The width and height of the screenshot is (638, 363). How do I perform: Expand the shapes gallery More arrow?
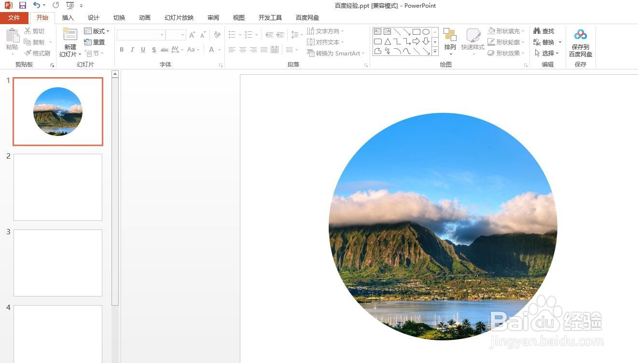pos(435,51)
